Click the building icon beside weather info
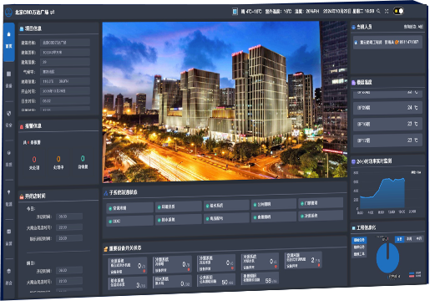Viewport: 430px width, 301px height. [x=235, y=12]
